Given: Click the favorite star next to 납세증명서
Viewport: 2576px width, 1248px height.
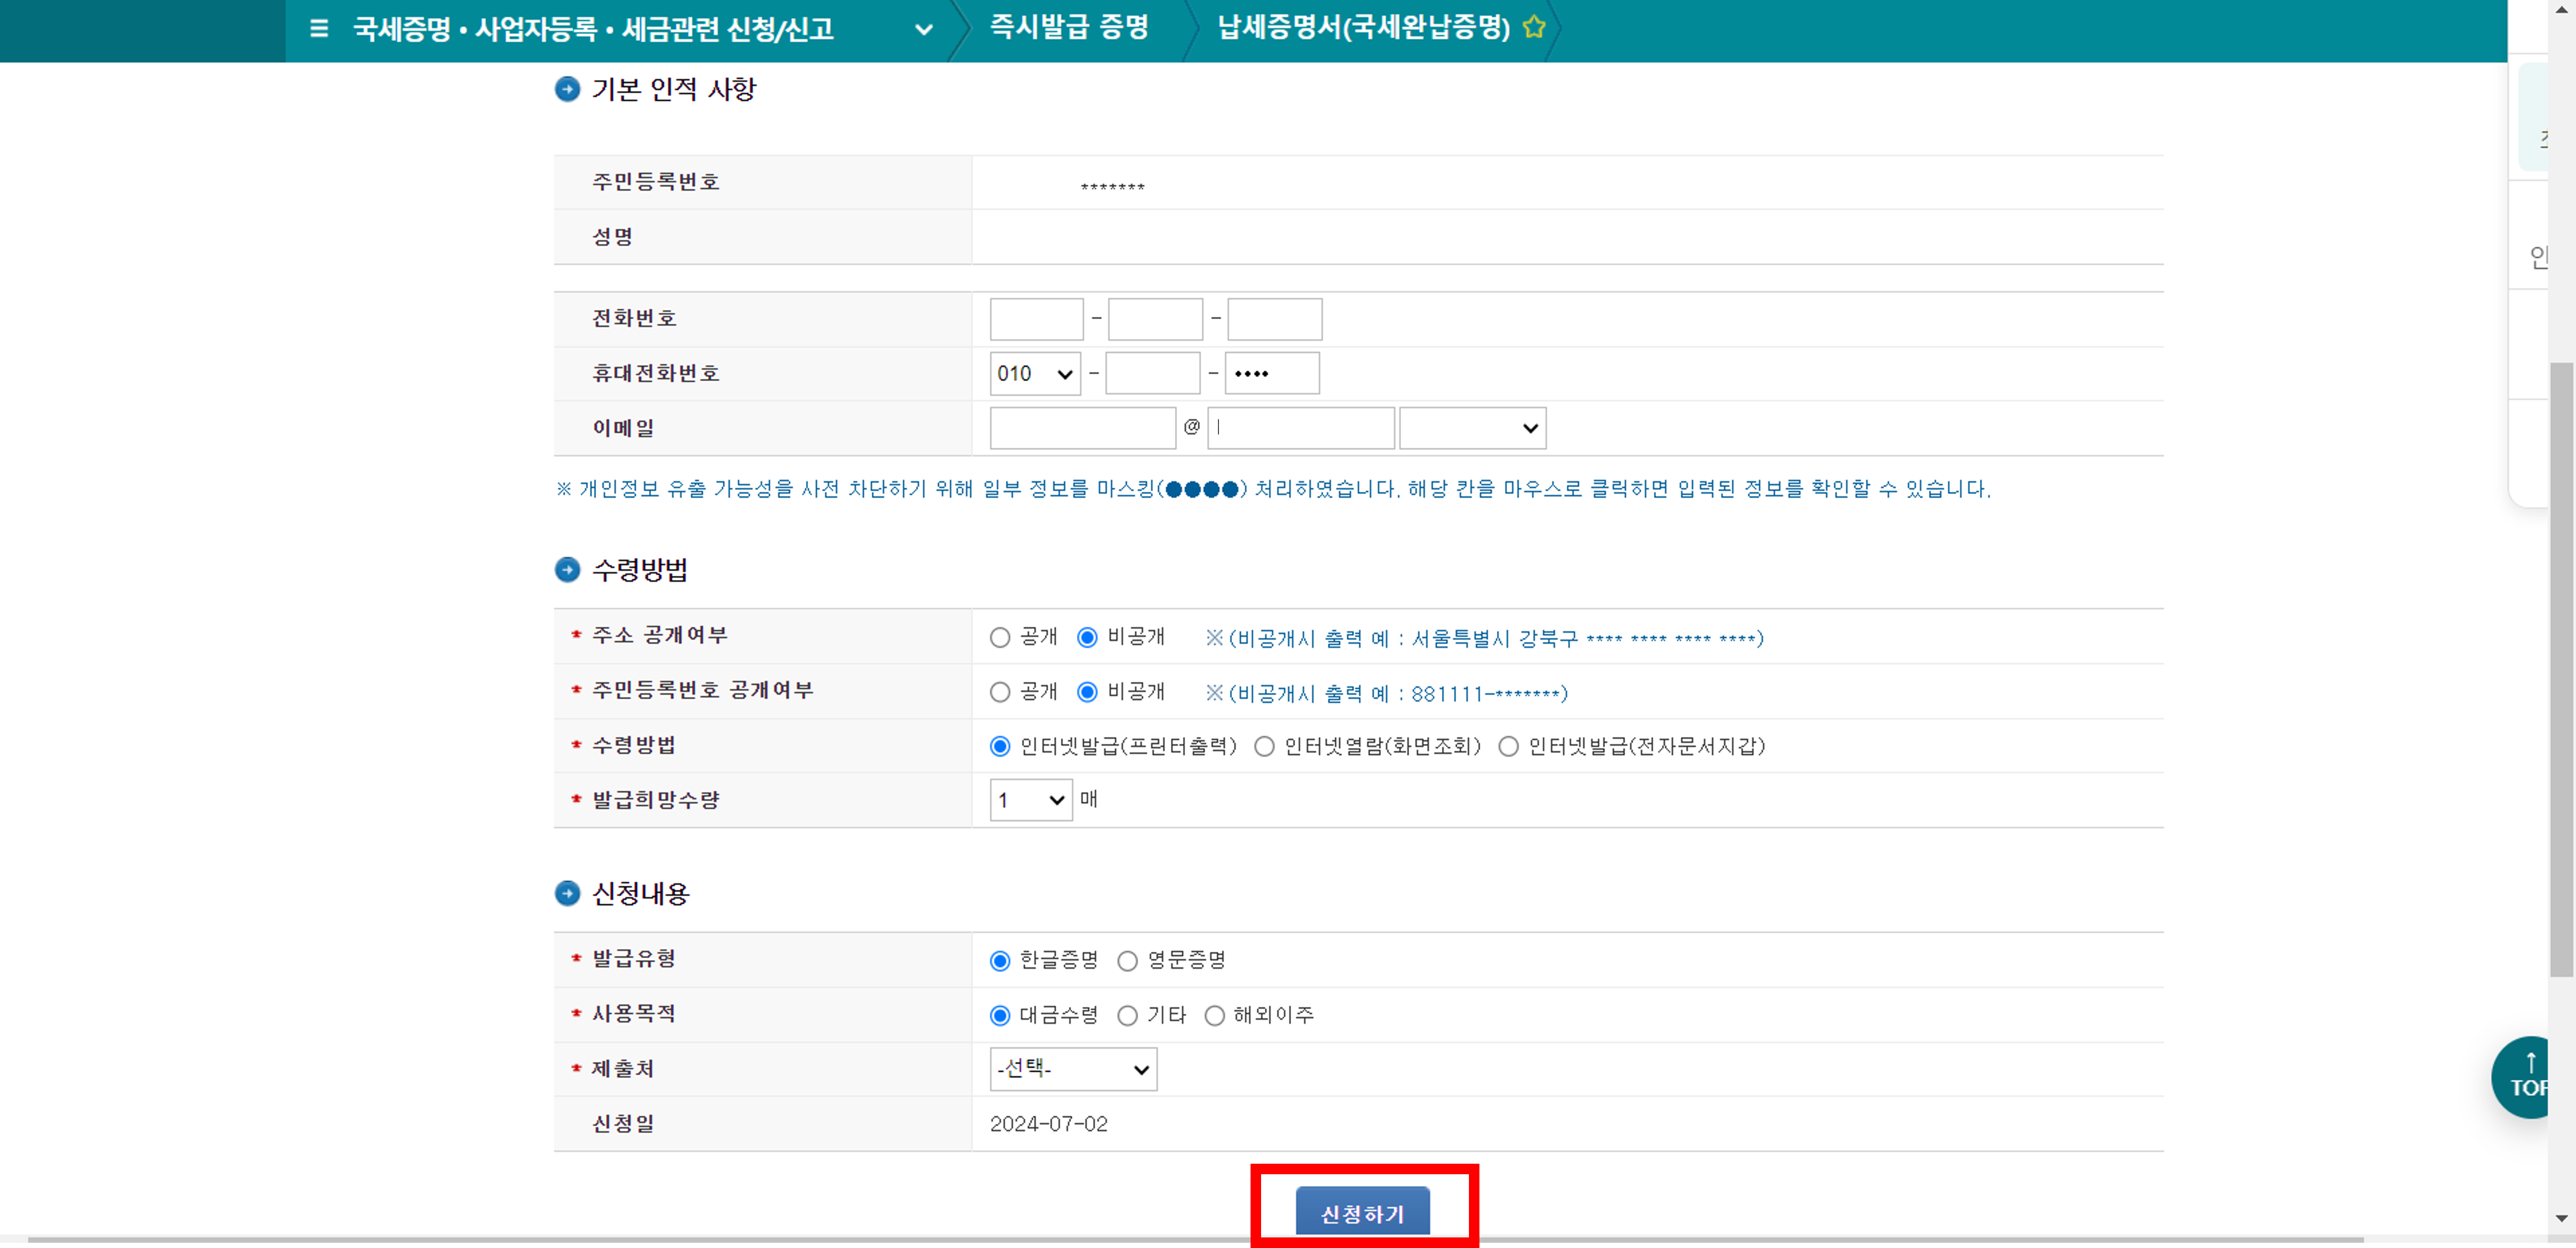Looking at the screenshot, I should pyautogui.click(x=1533, y=28).
